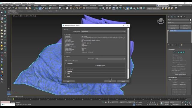Click the Redo arrow in main toolbar
The image size is (192, 108).
tap(6, 8)
